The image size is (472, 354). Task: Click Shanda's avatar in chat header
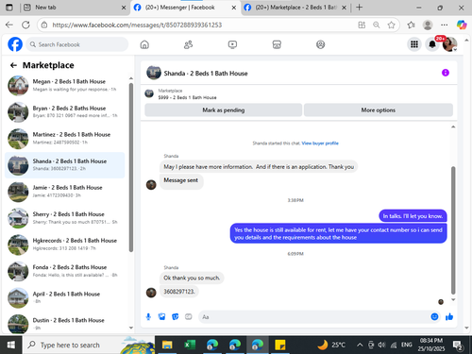tap(154, 73)
